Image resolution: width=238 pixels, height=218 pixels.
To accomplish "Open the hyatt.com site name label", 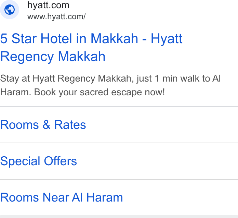I will 48,5.
